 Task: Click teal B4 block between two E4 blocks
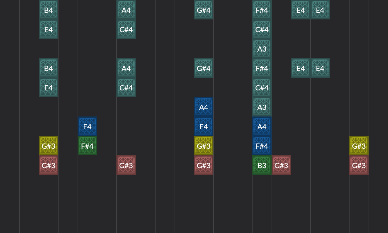click(x=48, y=68)
